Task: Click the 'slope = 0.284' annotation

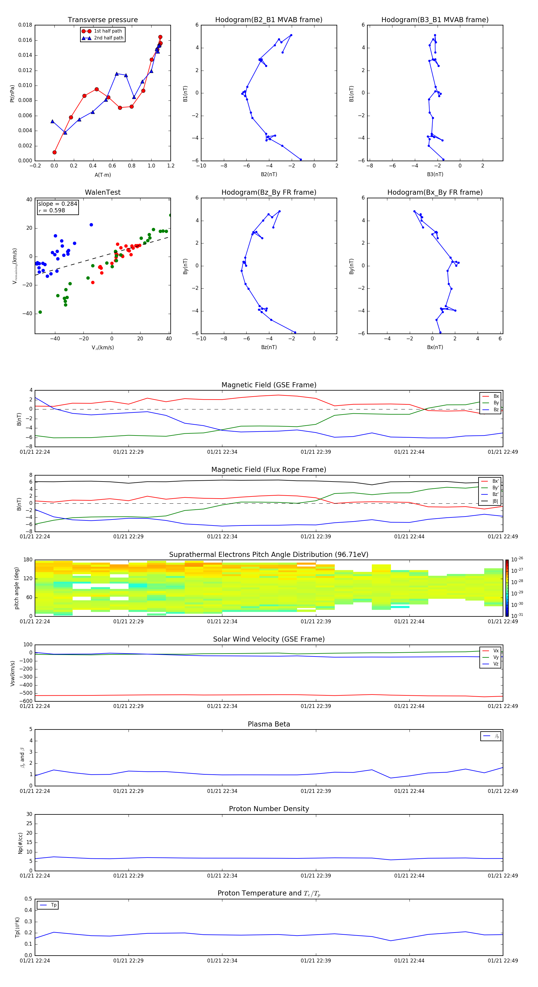Action: 58,204
